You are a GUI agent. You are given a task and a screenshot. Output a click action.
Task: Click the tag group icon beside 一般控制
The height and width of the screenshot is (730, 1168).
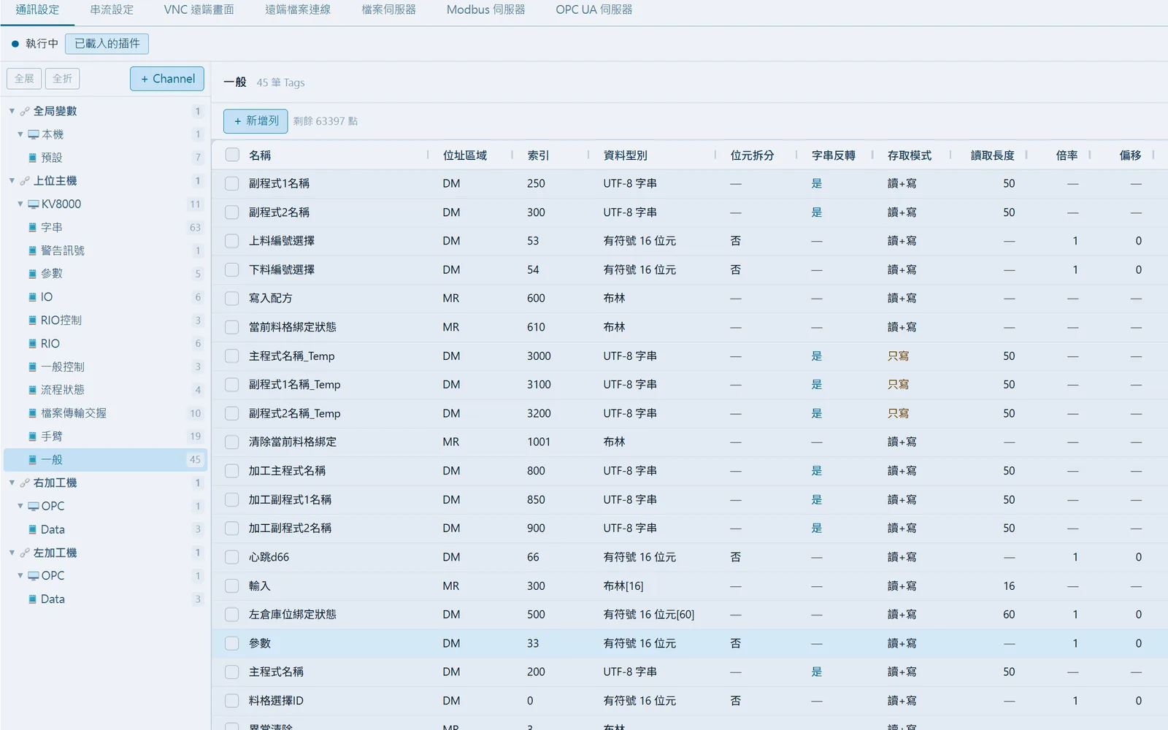(x=32, y=367)
